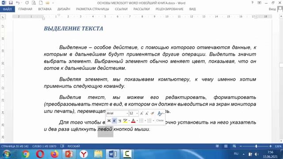Click the page count СТРАНИЦА 55 ИЗ 142
The width and height of the screenshot is (283, 159).
pos(15,146)
